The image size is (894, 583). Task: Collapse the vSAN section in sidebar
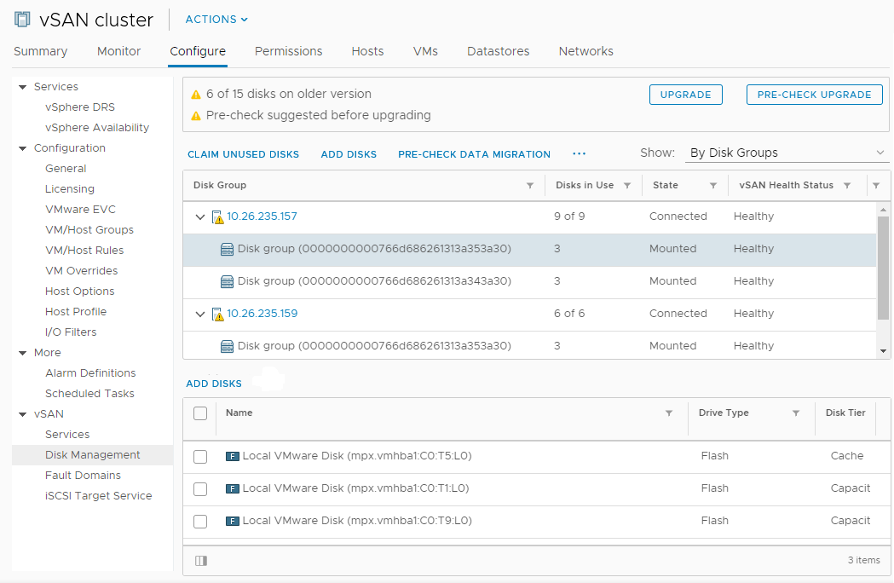click(23, 414)
